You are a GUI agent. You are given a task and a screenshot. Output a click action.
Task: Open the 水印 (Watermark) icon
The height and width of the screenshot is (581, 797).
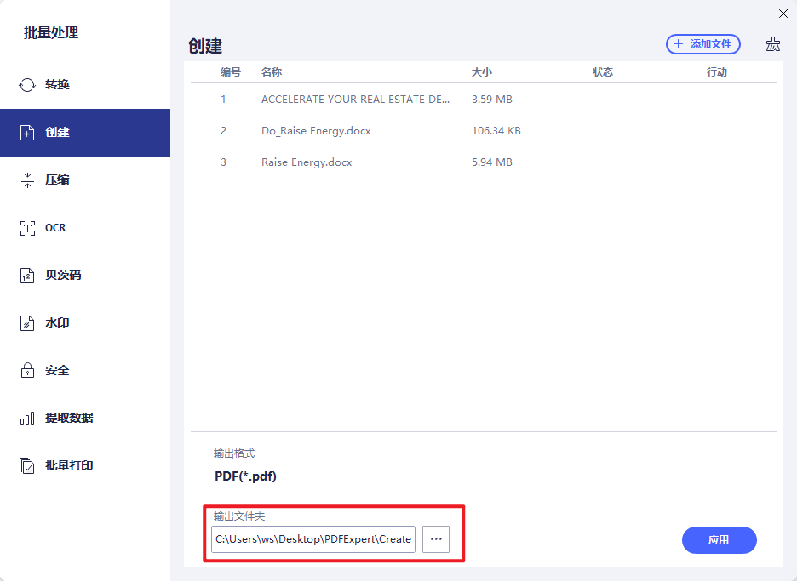(x=27, y=323)
